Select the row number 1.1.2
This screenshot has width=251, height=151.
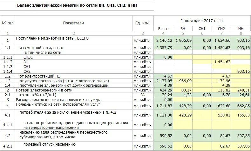point(8,62)
